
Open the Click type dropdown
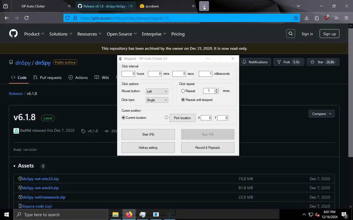157,100
